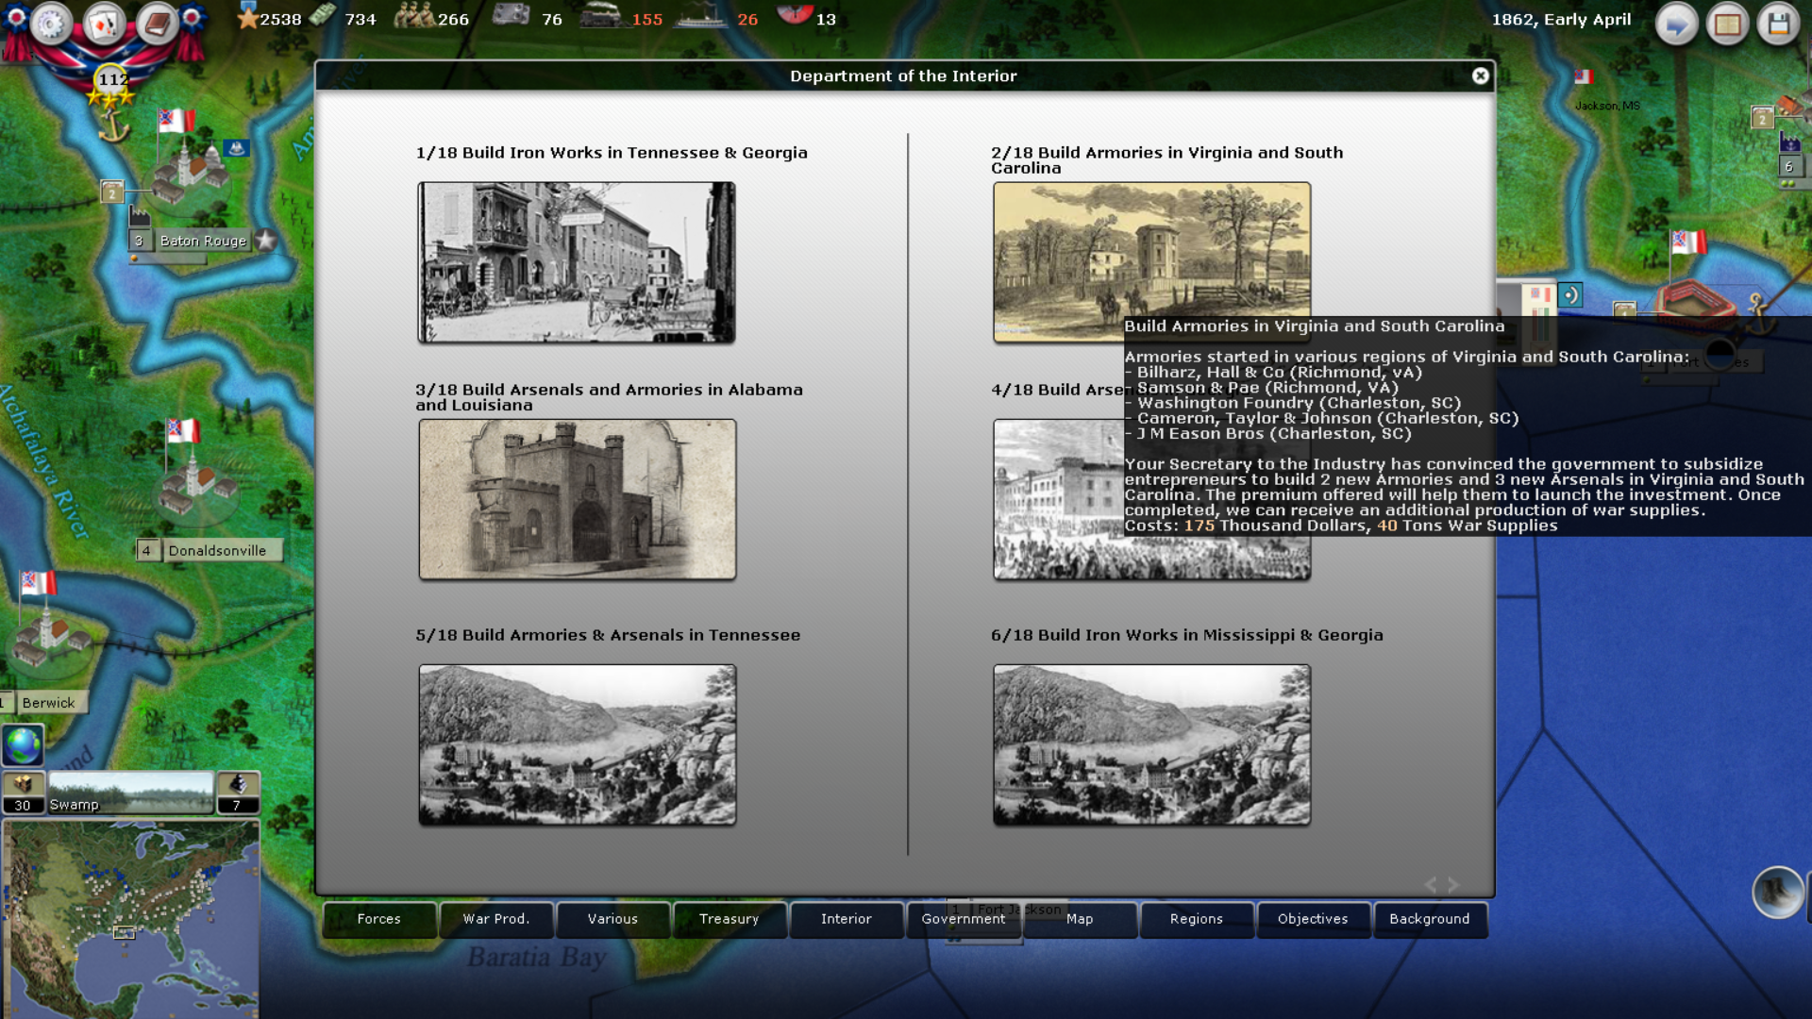Screen dimensions: 1812x1019
Task: Click the End Turn arrow button
Action: (x=1676, y=25)
